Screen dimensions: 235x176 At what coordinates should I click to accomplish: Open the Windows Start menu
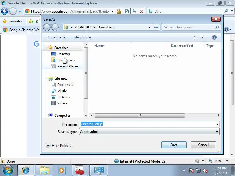point(8,170)
